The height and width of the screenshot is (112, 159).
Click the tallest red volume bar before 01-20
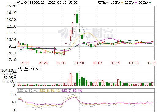[70, 79]
